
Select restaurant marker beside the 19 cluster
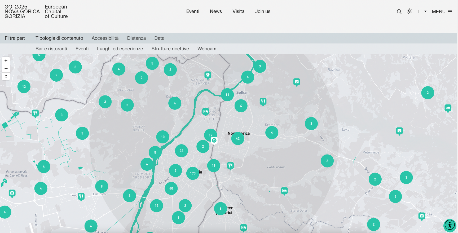point(230,166)
